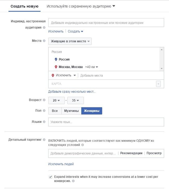Click info icon next to Языки label
The width and height of the screenshot is (169, 189).
[44, 122]
